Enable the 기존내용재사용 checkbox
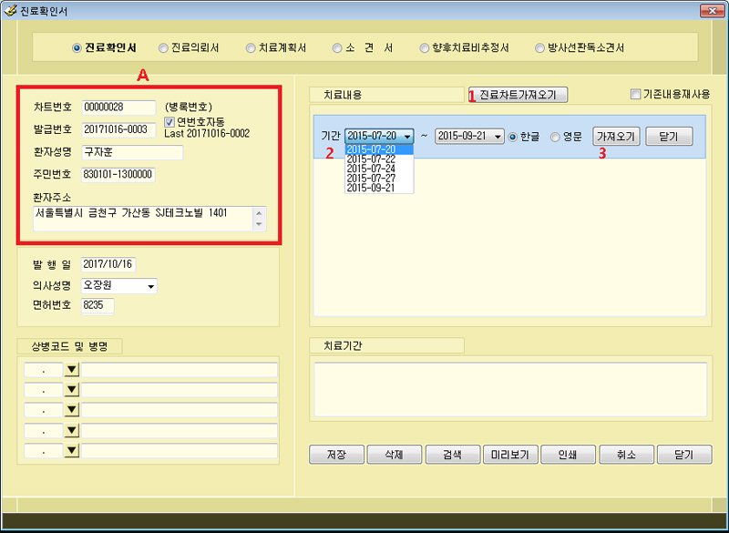The height and width of the screenshot is (533, 729). 635,94
